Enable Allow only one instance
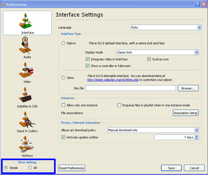208x175 pixels. 64,105
